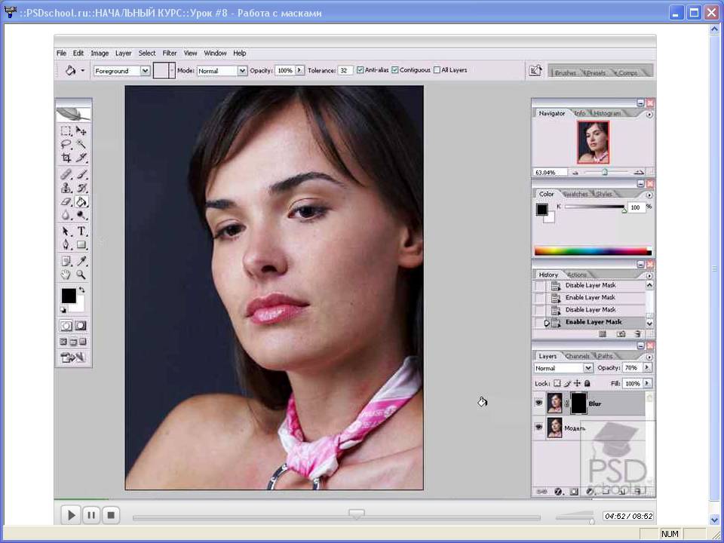Viewport: 724px width, 543px height.
Task: Select the Rectangle shape tool
Action: pyautogui.click(x=81, y=244)
